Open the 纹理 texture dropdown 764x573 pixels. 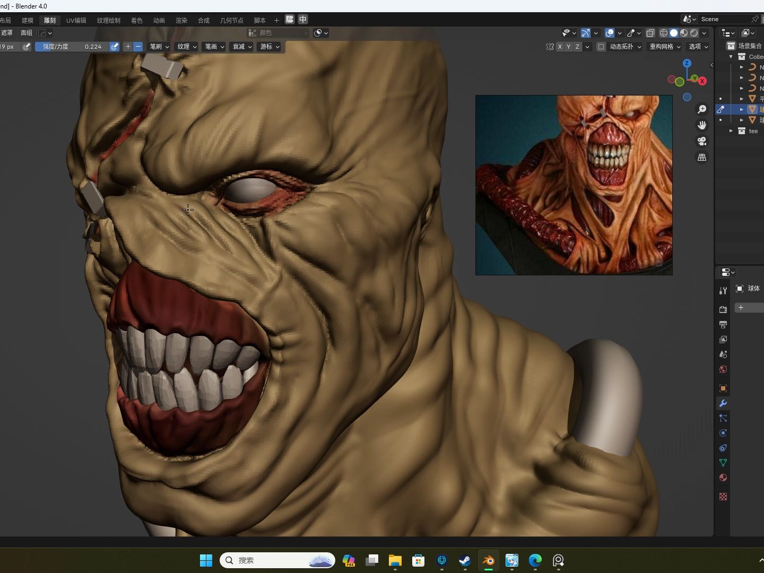click(x=187, y=47)
